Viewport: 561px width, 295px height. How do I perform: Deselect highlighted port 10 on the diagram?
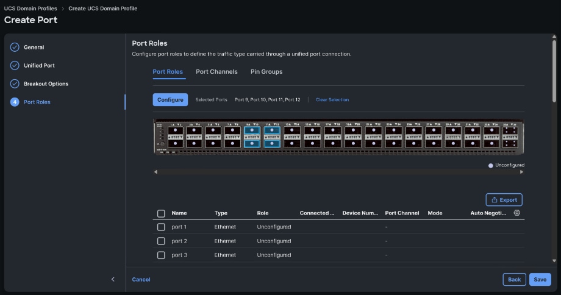pyautogui.click(x=252, y=143)
